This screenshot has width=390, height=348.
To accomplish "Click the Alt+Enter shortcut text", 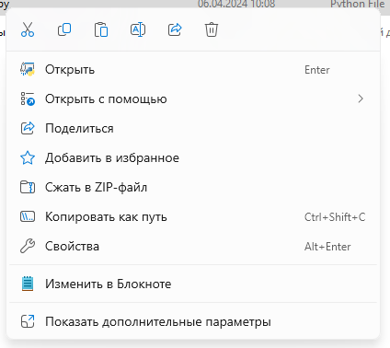I will tap(327, 247).
